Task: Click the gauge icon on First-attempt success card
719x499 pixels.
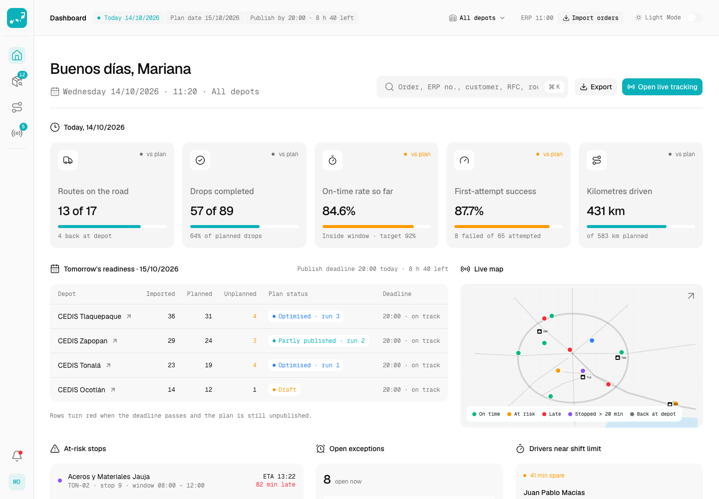Action: [x=464, y=160]
